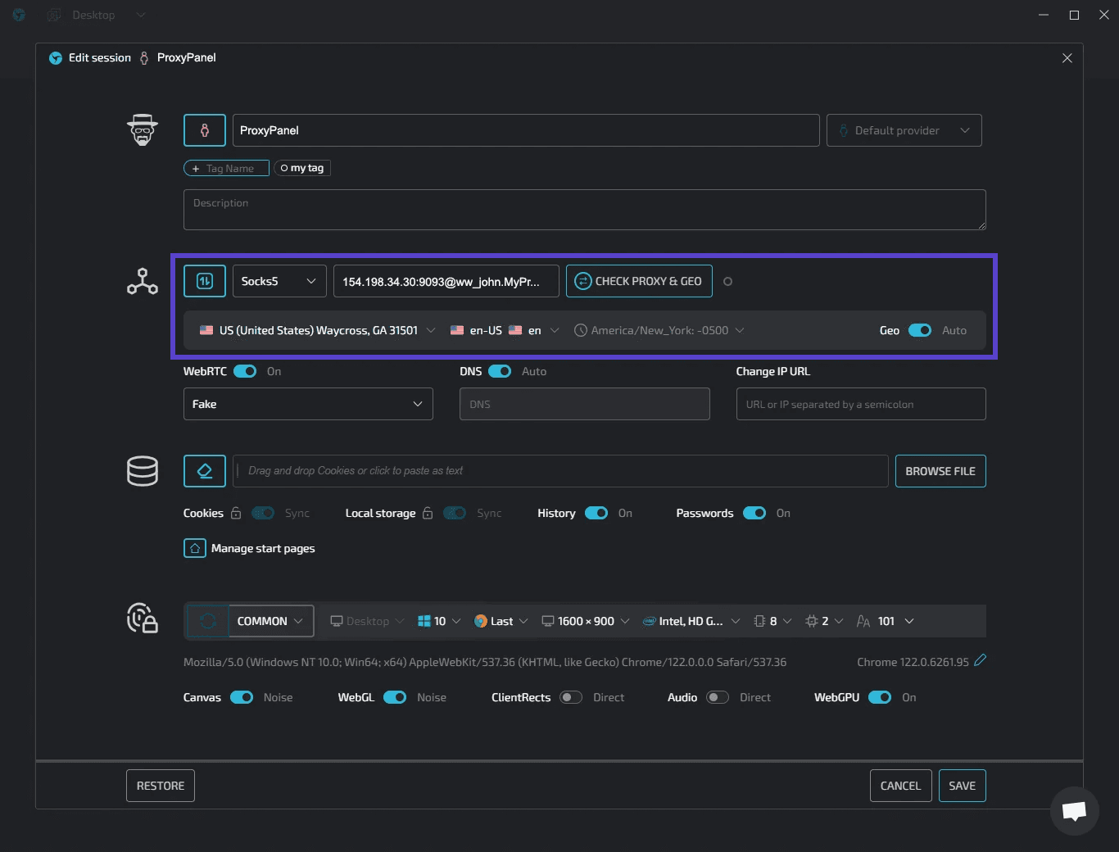
Task: Click the pencil icon to edit Chrome version
Action: coord(980,660)
